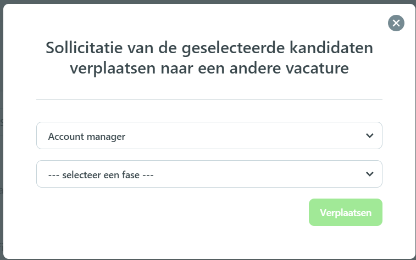Click the dialog heading 'Sollicitatie van de geselecteerde kandidaten'
This screenshot has height=260, width=416.
209,48
